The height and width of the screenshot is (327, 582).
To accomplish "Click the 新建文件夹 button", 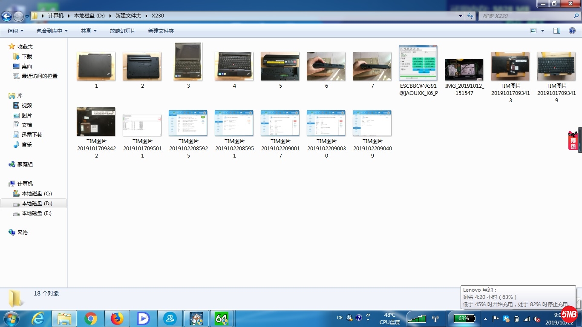I will click(x=161, y=31).
